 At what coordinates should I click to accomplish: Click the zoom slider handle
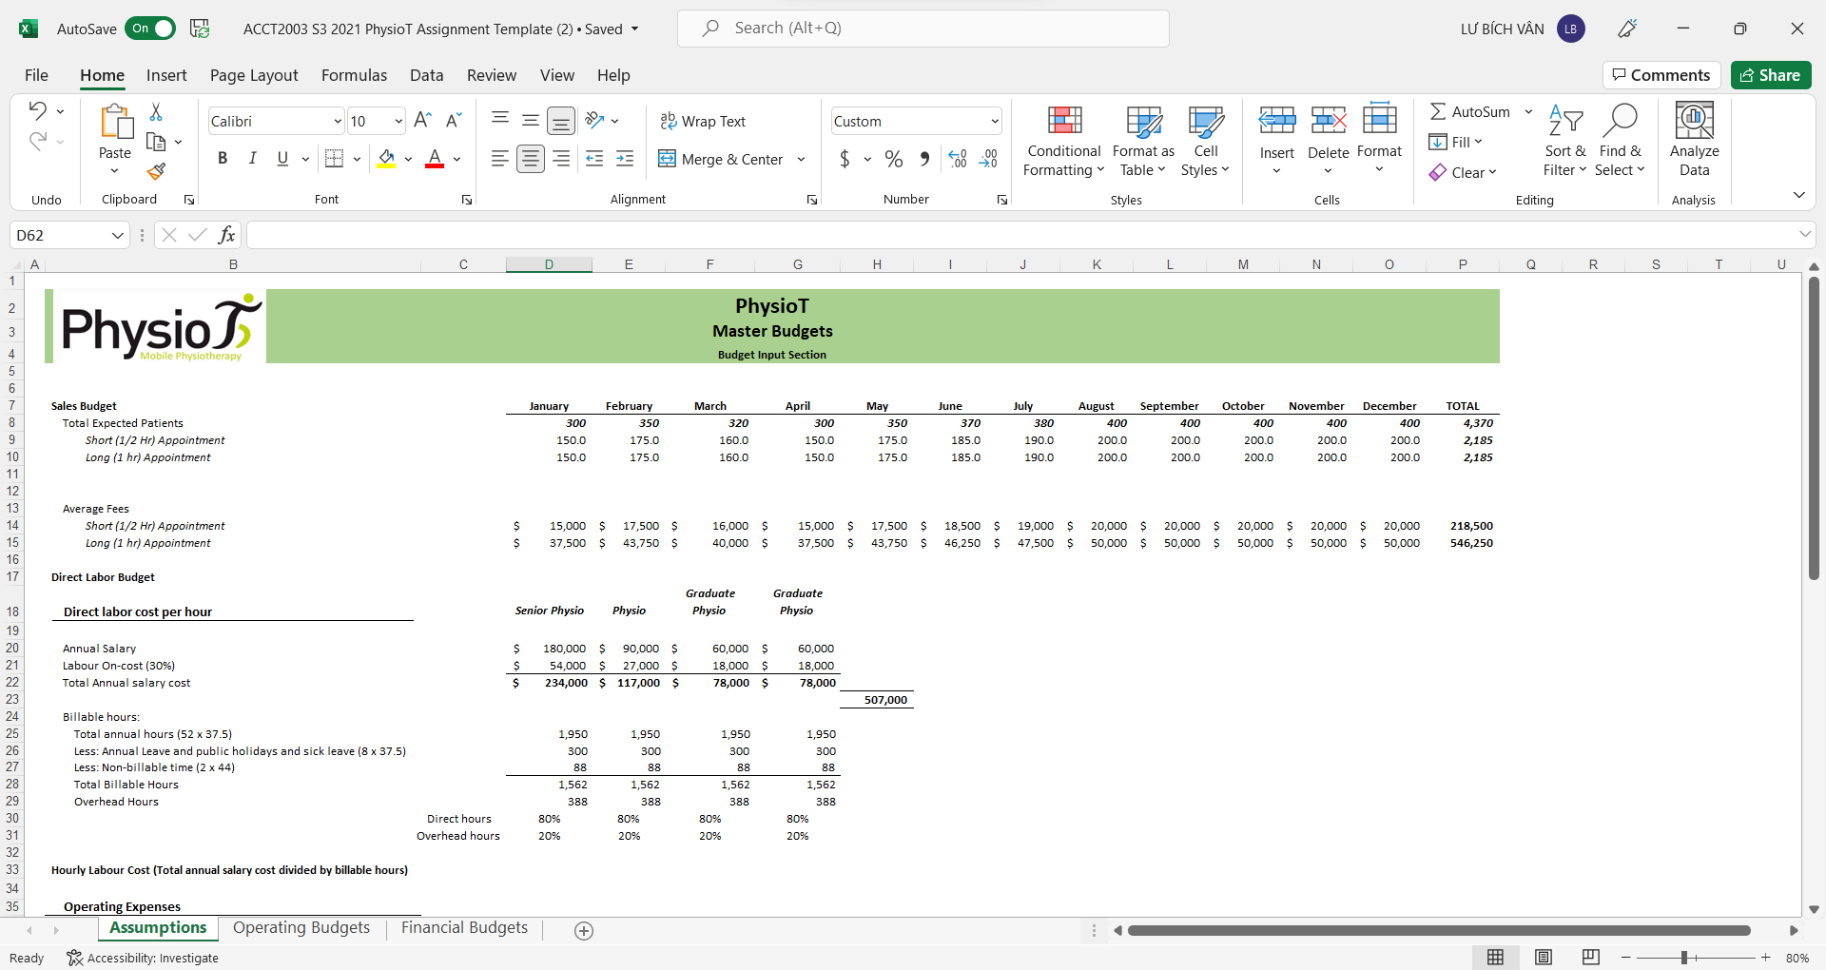1684,958
